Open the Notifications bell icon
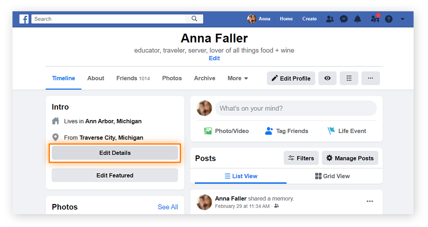The width and height of the screenshot is (428, 227). coord(358,19)
